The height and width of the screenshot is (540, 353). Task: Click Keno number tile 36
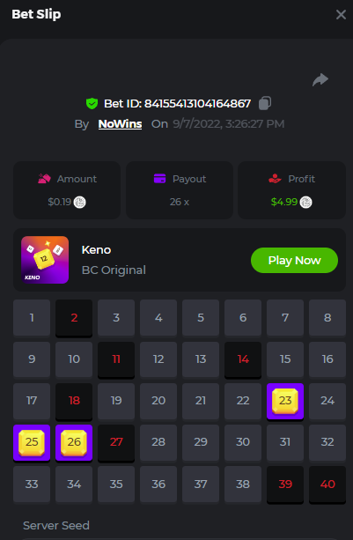click(158, 485)
